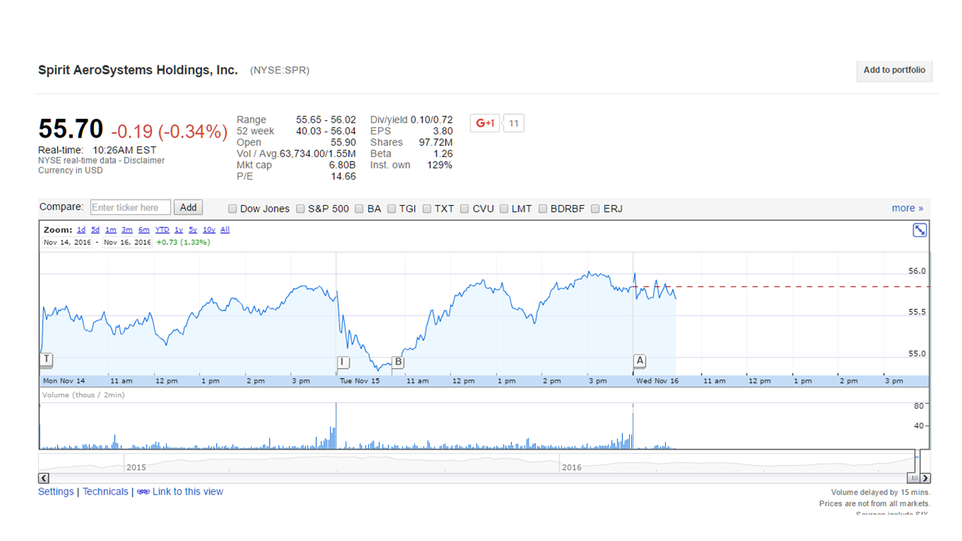Expand the chart to full size icon
This screenshot has width=962, height=541.
tap(919, 230)
